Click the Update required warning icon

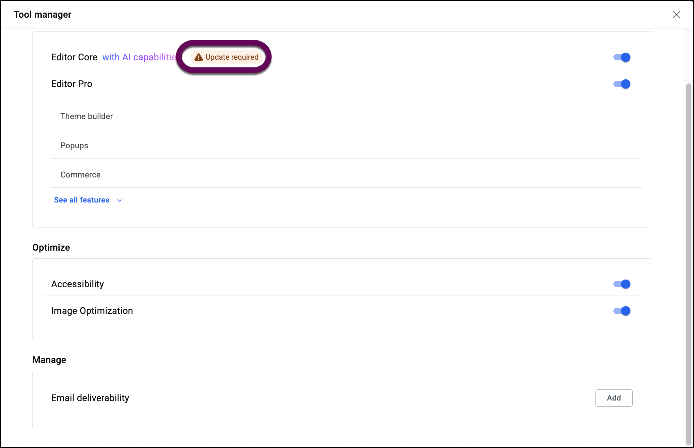(x=199, y=57)
